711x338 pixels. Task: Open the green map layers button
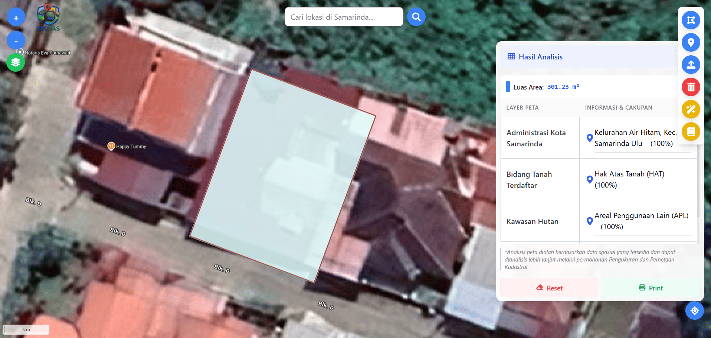point(16,62)
